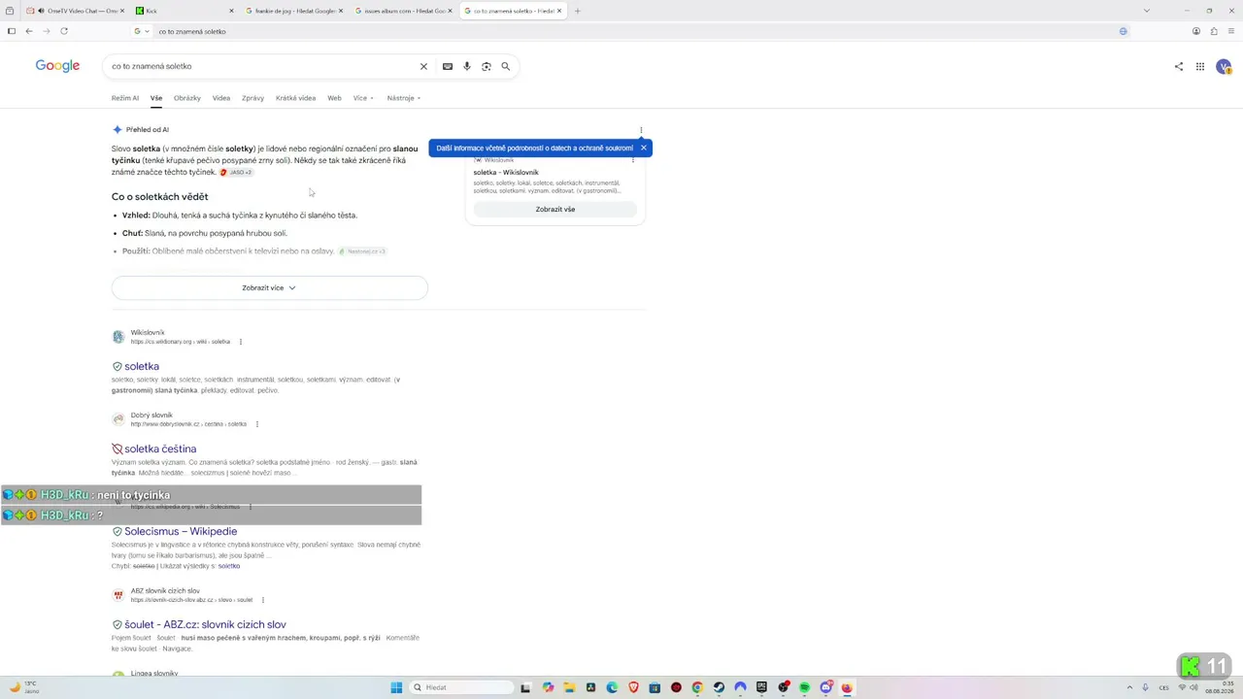Open three-dot menu for Wikislovník result
The height and width of the screenshot is (699, 1243).
coord(241,342)
